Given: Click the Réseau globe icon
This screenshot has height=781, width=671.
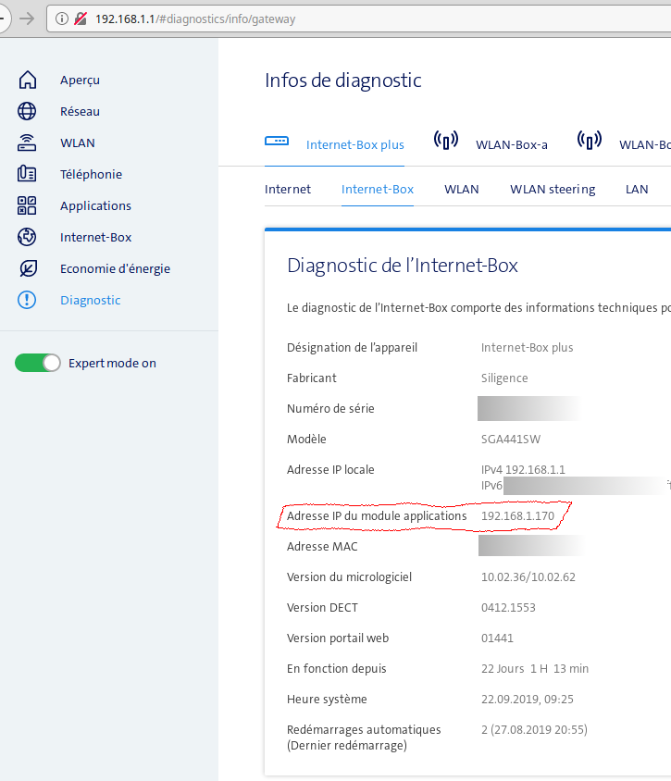Looking at the screenshot, I should coord(28,112).
